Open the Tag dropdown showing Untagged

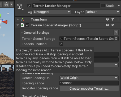(x=52, y=12)
